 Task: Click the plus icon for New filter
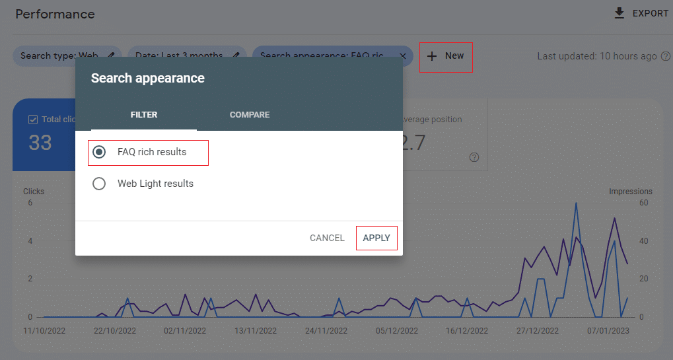pyautogui.click(x=432, y=56)
